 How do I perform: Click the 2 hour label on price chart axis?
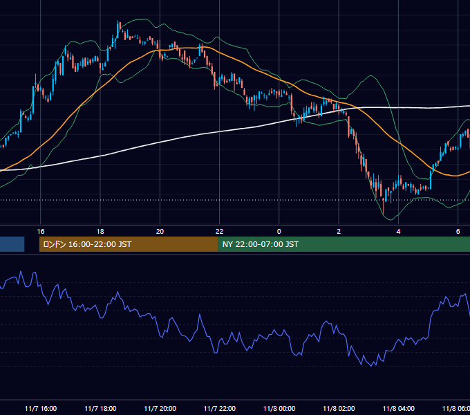point(339,232)
